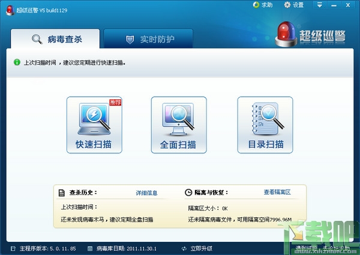Click the shield icon on 实时防护 tab

click(130, 40)
